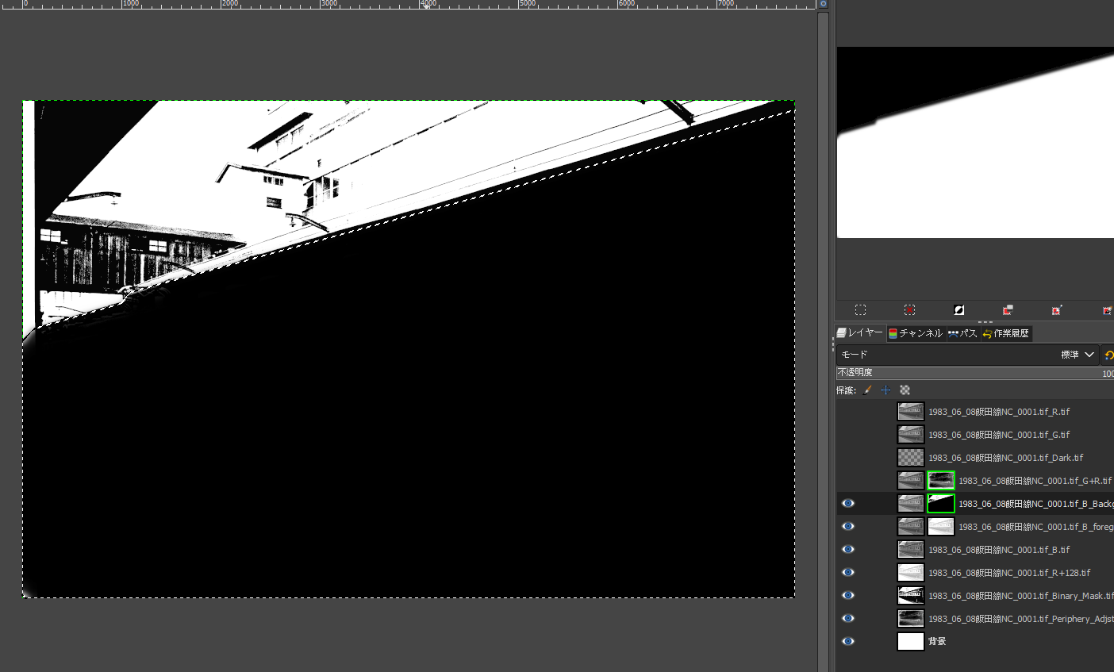
Task: Click the white 背景 layer thumbnail
Action: coord(911,642)
